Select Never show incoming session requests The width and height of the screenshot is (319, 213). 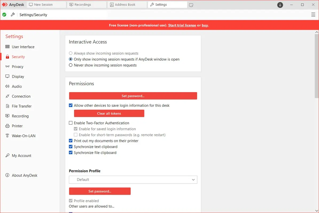coord(71,65)
